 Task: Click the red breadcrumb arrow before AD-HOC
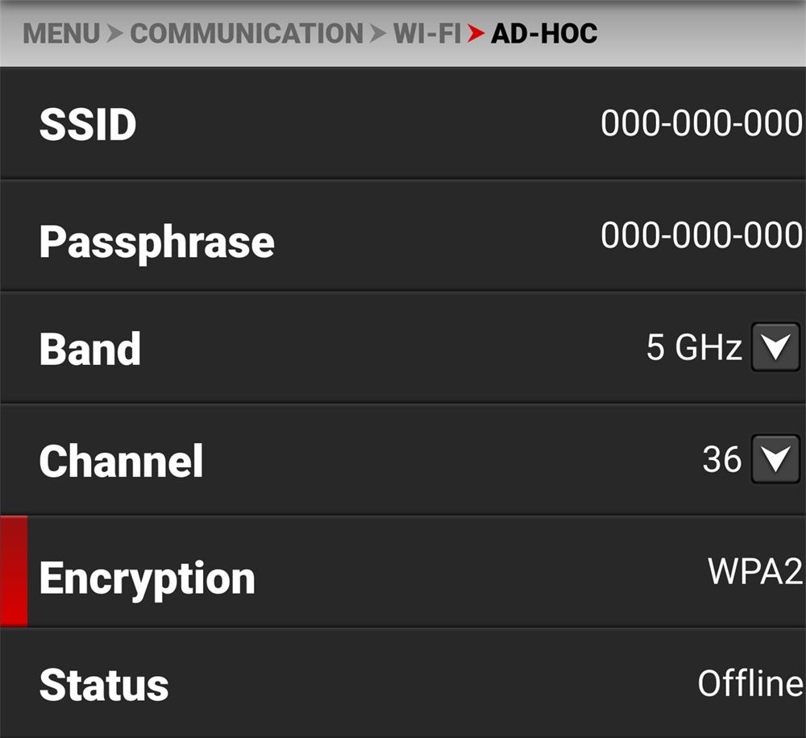[x=476, y=34]
